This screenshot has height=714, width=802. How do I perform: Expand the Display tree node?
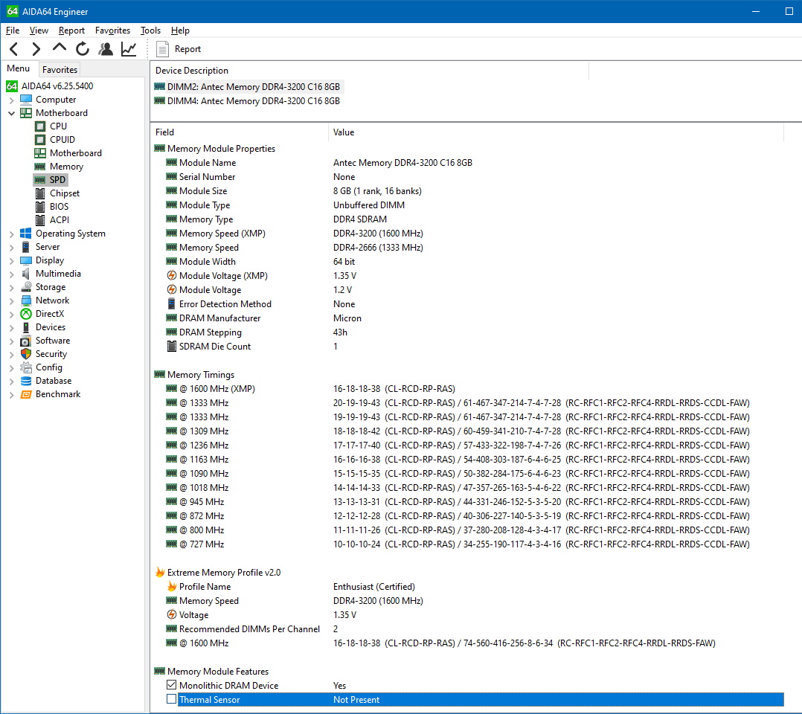click(11, 261)
